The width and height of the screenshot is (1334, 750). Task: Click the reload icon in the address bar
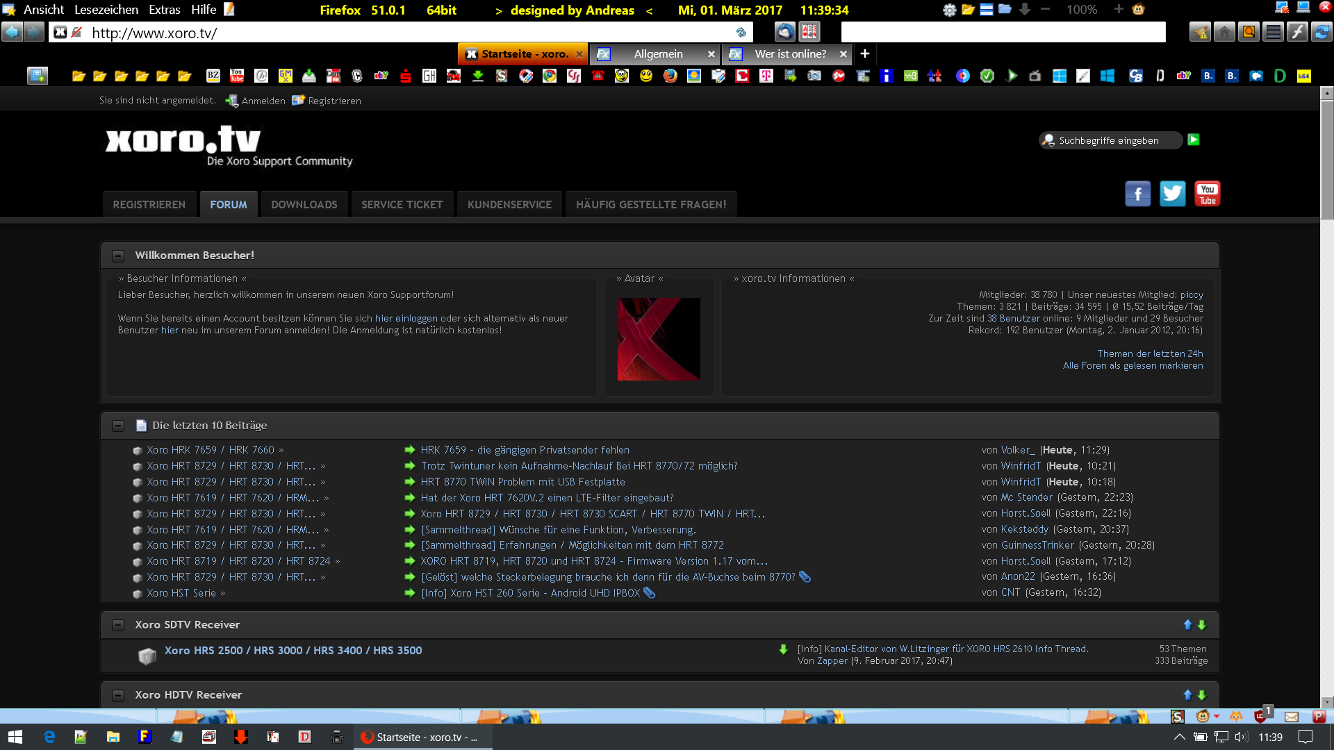point(741,33)
